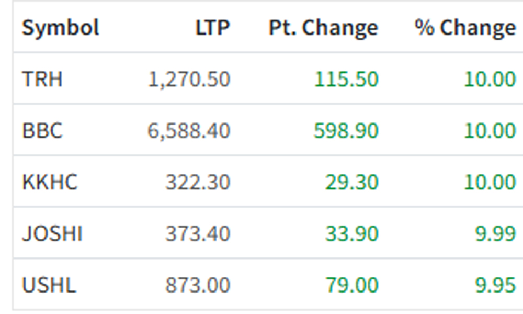Sort by % Change column header
Image resolution: width=523 pixels, height=314 pixels.
(x=465, y=27)
